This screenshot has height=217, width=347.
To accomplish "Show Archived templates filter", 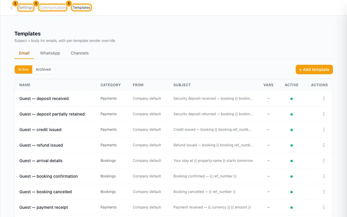I will tap(43, 69).
